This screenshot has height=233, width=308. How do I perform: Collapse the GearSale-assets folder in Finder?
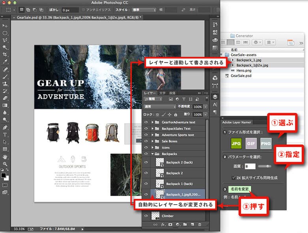tap(222, 54)
